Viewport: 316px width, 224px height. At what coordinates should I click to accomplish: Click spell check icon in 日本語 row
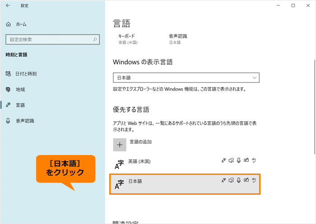(x=254, y=180)
